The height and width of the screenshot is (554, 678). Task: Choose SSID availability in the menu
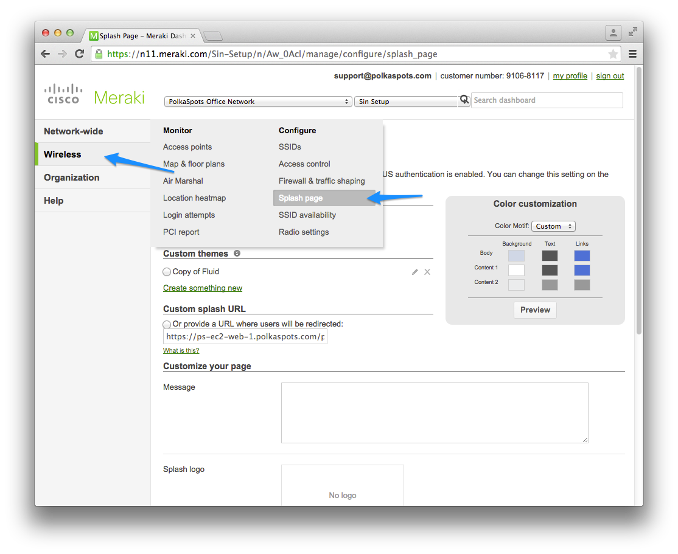307,215
